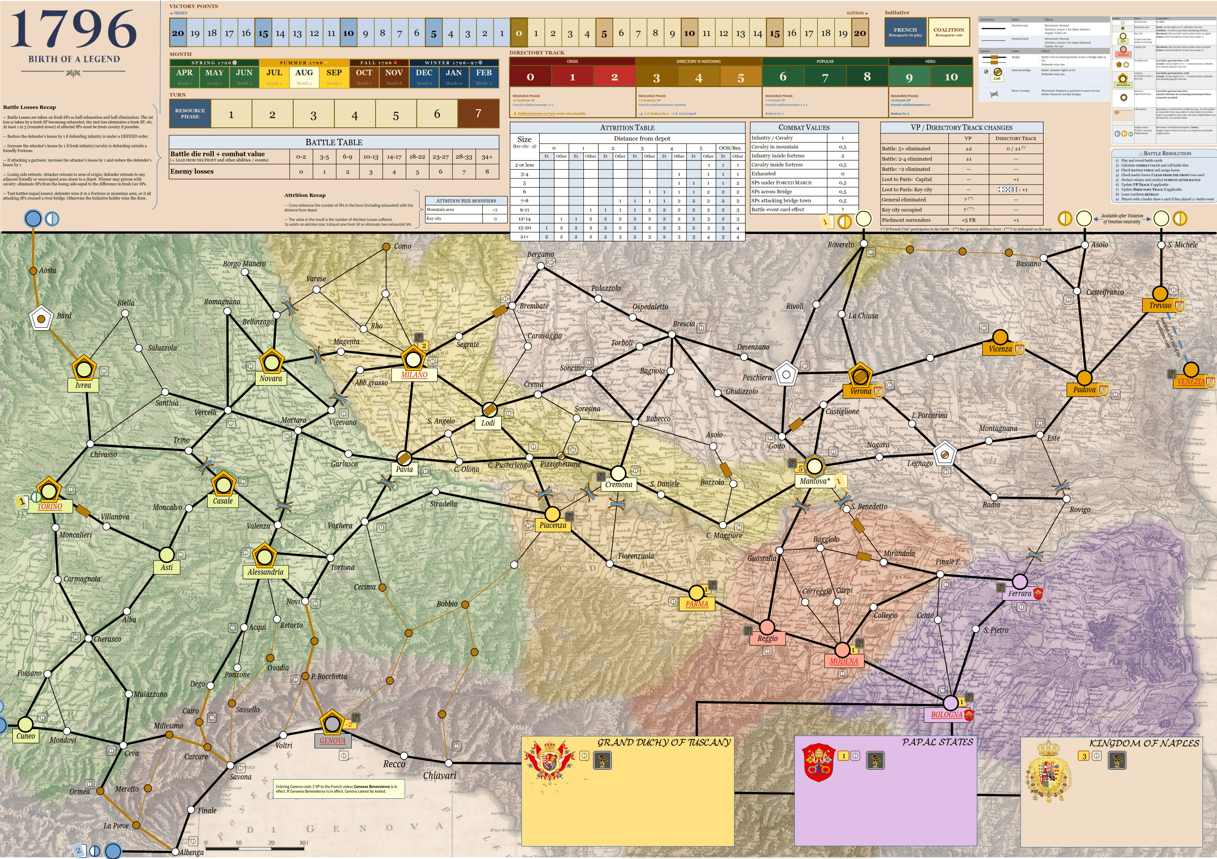
Task: Click the Milano key city pentagon
Action: click(x=414, y=359)
